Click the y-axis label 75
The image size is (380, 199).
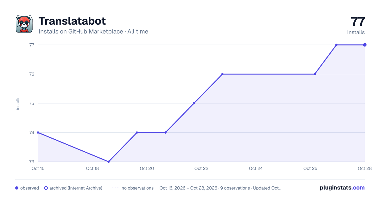click(32, 103)
